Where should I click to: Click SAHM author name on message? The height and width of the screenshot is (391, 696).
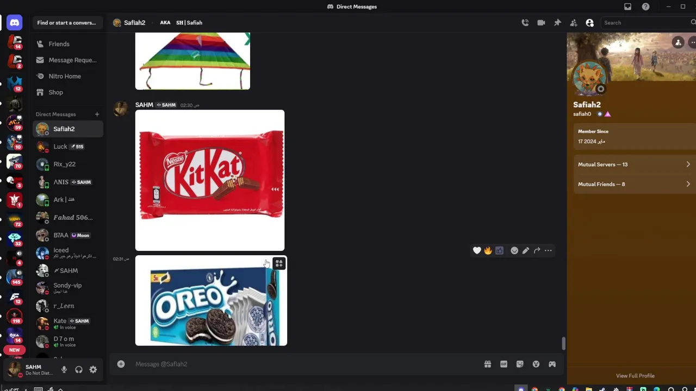pos(144,105)
